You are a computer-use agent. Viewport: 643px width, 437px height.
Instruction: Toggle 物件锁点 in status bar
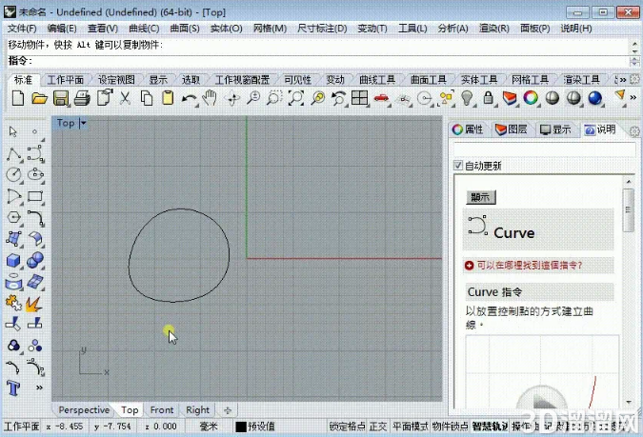tap(450, 427)
